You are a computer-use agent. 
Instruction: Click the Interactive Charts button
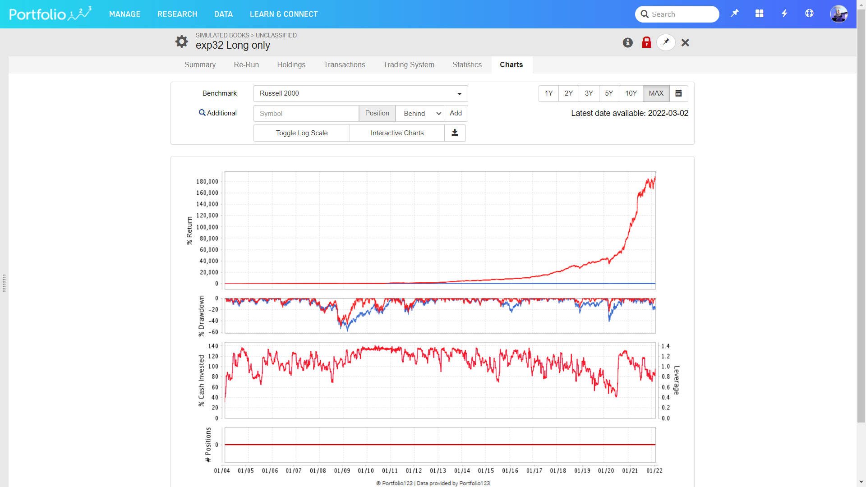click(397, 133)
